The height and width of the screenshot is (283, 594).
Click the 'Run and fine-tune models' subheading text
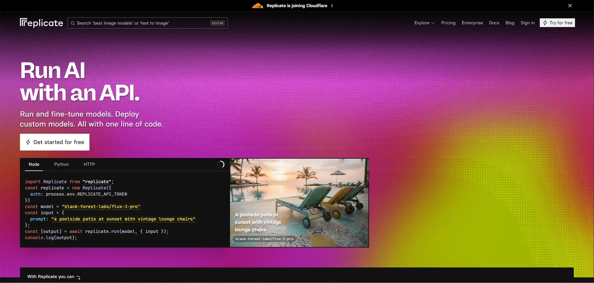tap(91, 119)
